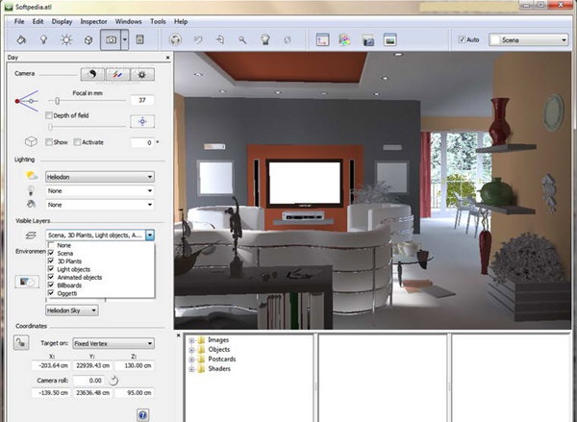Expand the Shaders folder

[191, 369]
